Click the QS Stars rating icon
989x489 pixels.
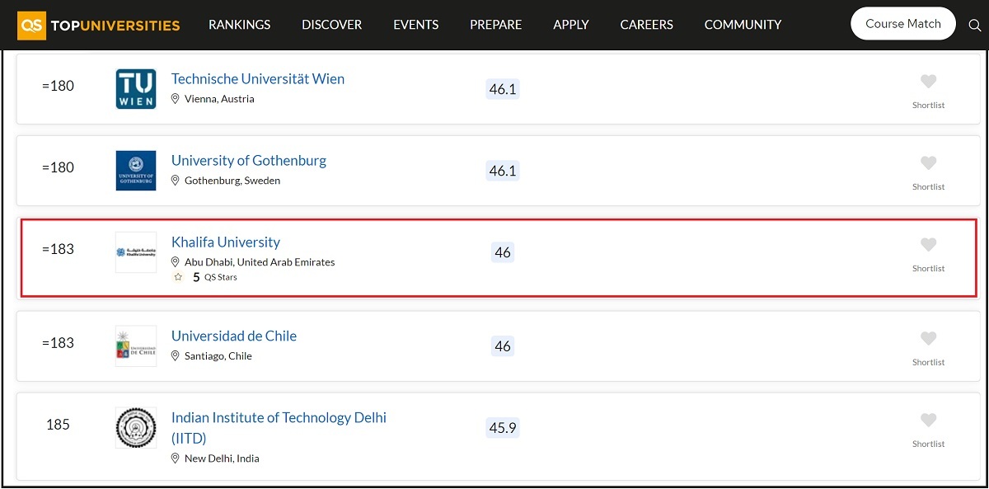coord(178,278)
